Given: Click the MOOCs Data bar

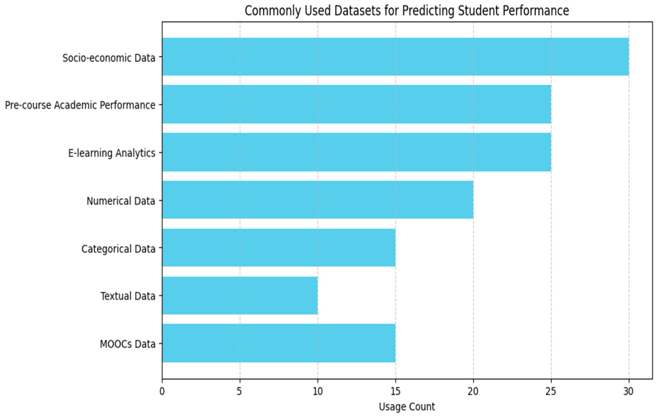Looking at the screenshot, I should pos(279,343).
